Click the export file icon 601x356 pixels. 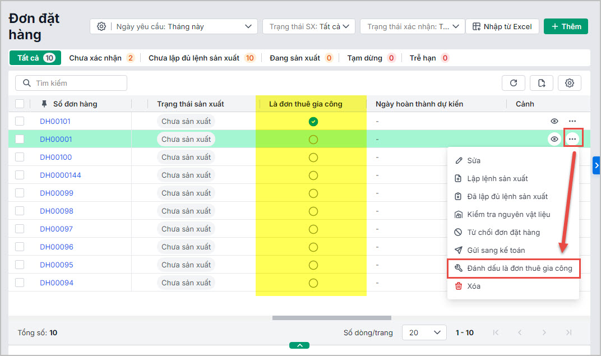pos(542,83)
